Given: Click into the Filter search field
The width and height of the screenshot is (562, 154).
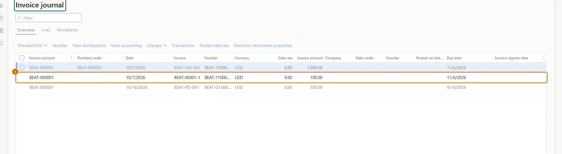Looking at the screenshot, I should click(48, 18).
